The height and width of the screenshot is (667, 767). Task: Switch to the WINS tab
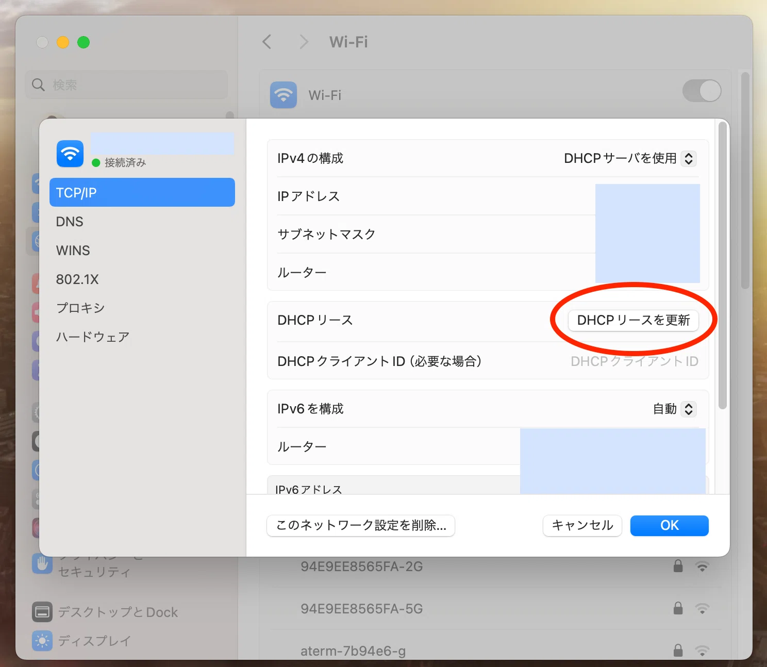coord(142,251)
